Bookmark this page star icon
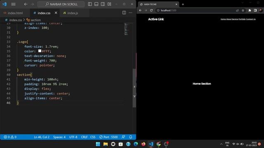264x148 pixels. 243,10
